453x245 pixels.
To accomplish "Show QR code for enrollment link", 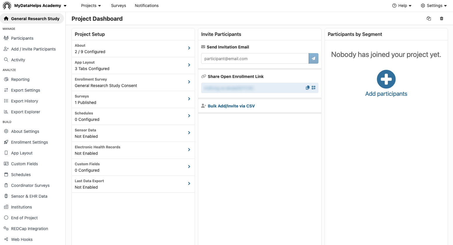I will tap(313, 88).
